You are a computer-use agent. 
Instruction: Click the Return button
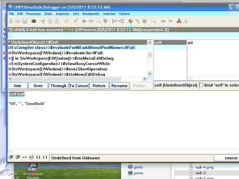[99, 86]
